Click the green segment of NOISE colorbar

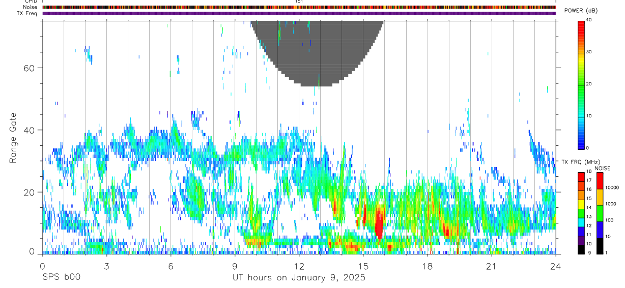click(600, 213)
